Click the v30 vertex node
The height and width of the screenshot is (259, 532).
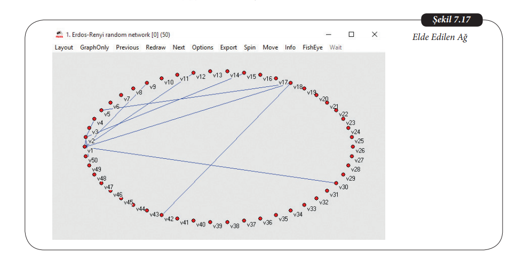click(x=336, y=183)
